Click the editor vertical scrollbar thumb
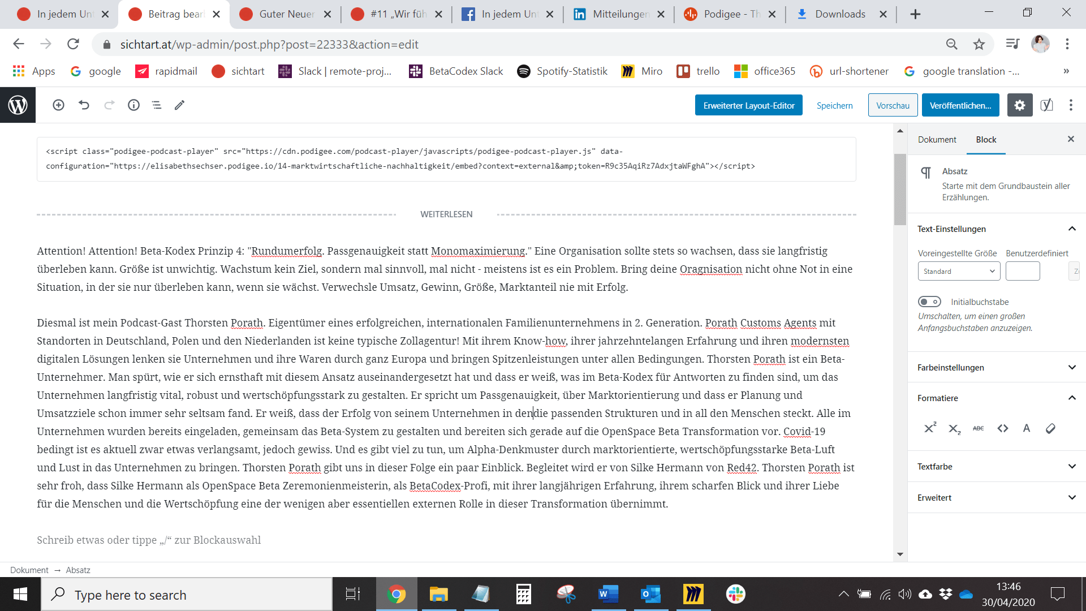This screenshot has width=1086, height=611. pos(899,190)
